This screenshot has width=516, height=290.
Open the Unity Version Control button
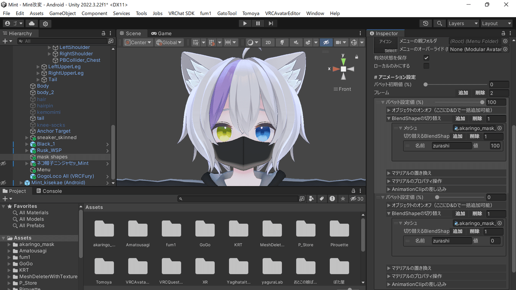pyautogui.click(x=46, y=24)
